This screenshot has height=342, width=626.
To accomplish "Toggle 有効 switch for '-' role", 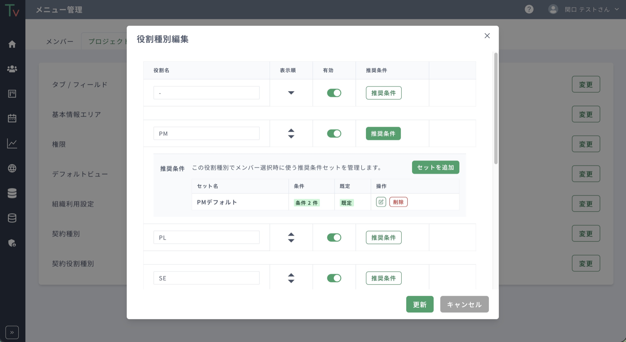I will pyautogui.click(x=334, y=93).
